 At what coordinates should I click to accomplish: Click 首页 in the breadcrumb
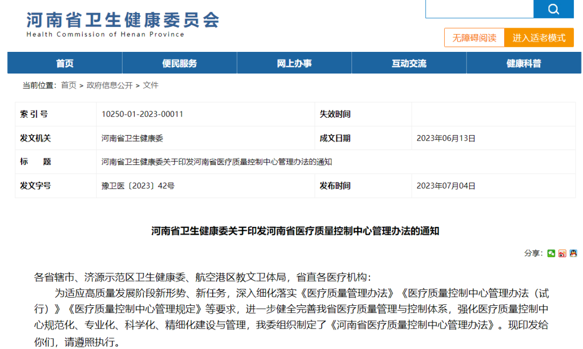click(69, 85)
